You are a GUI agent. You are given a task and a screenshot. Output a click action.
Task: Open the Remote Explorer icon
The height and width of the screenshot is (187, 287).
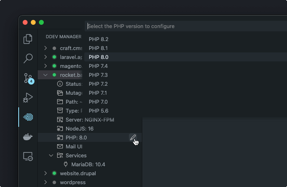28,156
